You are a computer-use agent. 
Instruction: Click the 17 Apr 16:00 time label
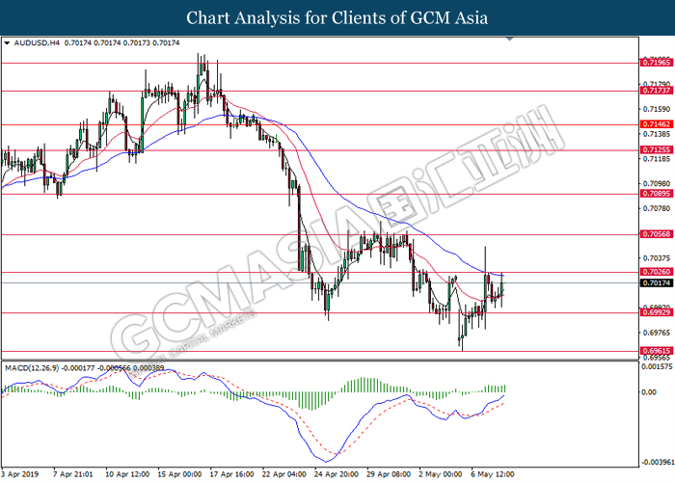(232, 474)
